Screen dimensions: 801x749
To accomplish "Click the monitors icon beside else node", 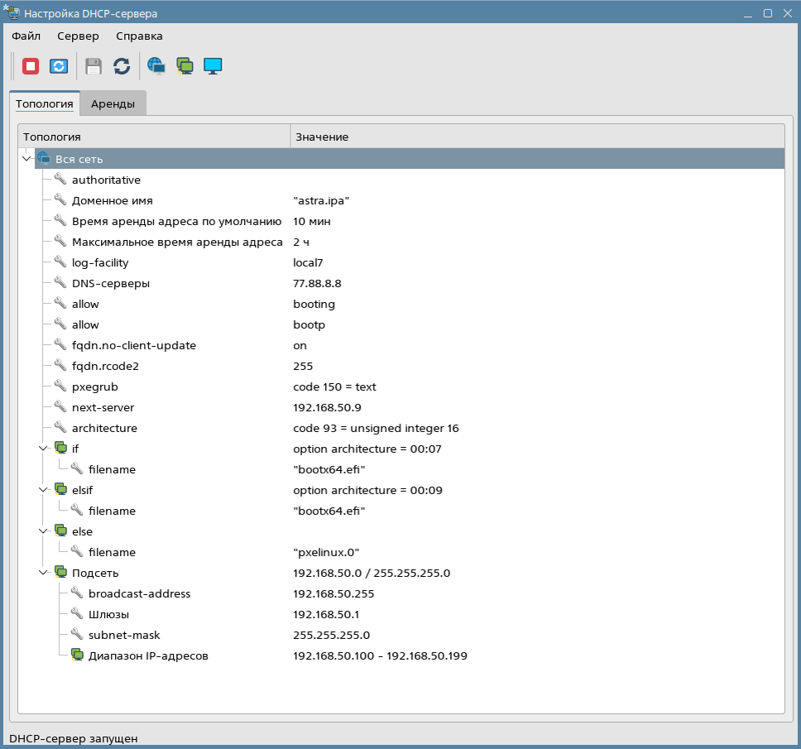I will coord(60,531).
